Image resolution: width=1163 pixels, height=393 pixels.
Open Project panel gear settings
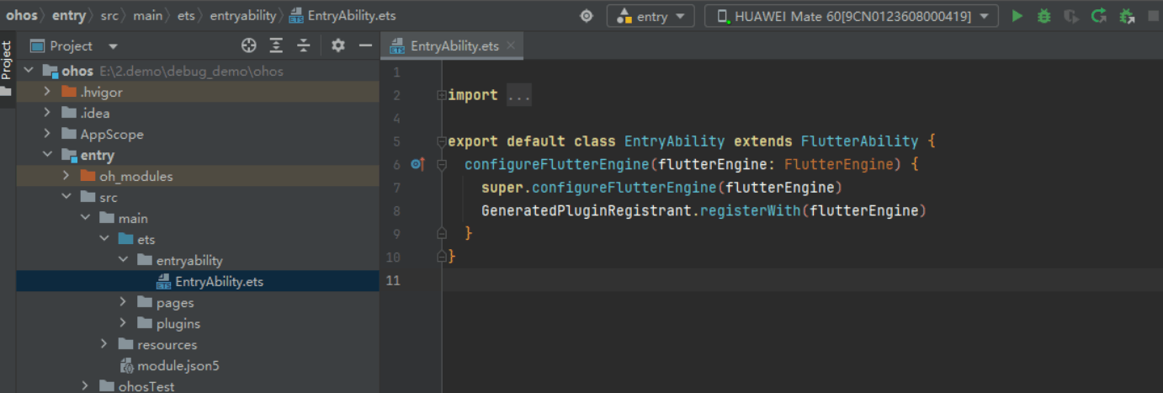pyautogui.click(x=338, y=45)
